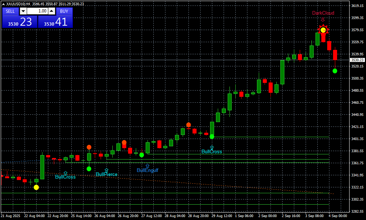Click the BUY button in trading panel

point(64,11)
